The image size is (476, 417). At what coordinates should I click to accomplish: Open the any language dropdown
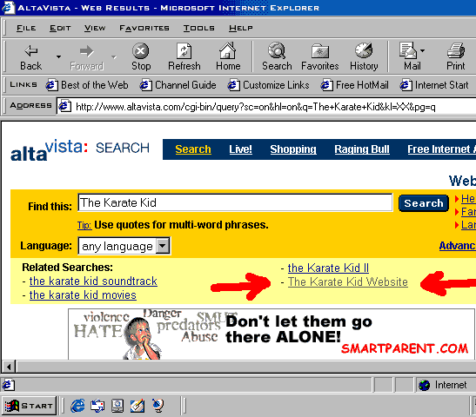click(124, 246)
